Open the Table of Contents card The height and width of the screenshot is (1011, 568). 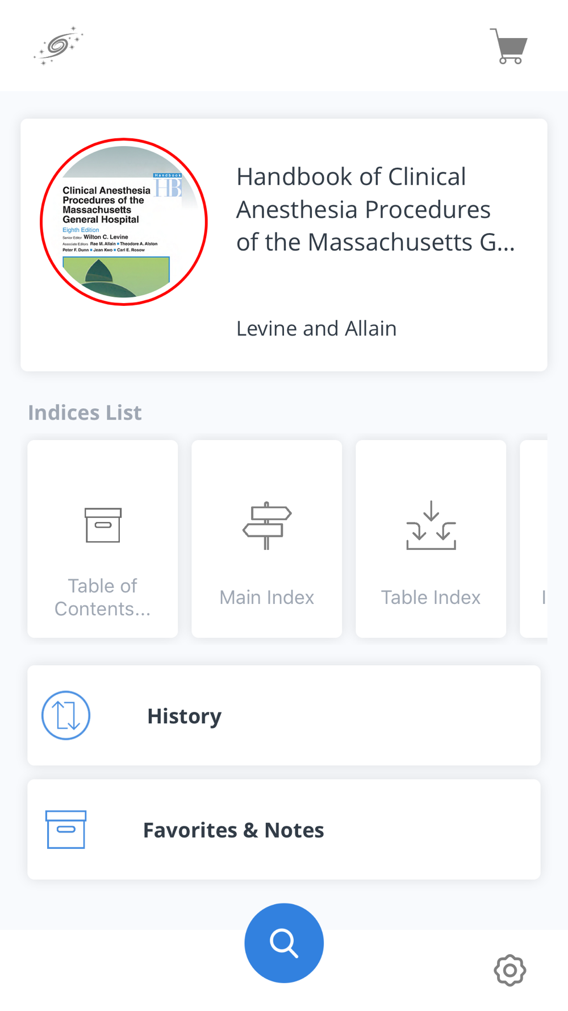point(103,538)
